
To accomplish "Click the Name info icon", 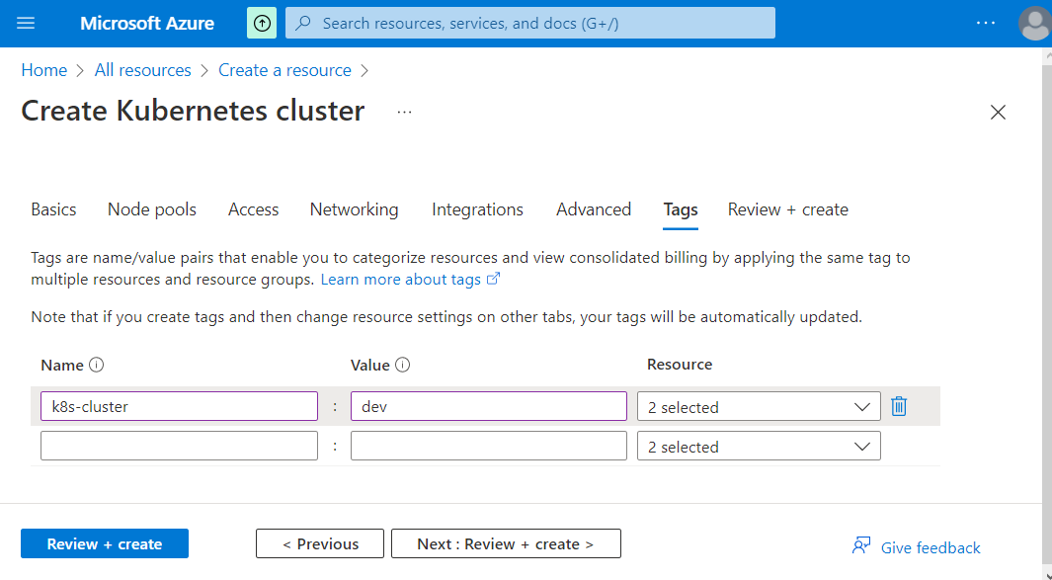I will pyautogui.click(x=97, y=365).
